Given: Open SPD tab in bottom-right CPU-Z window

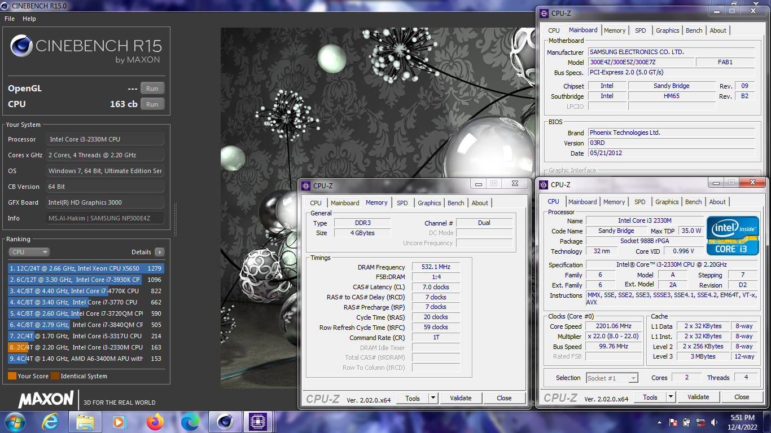Looking at the screenshot, I should click(x=640, y=202).
